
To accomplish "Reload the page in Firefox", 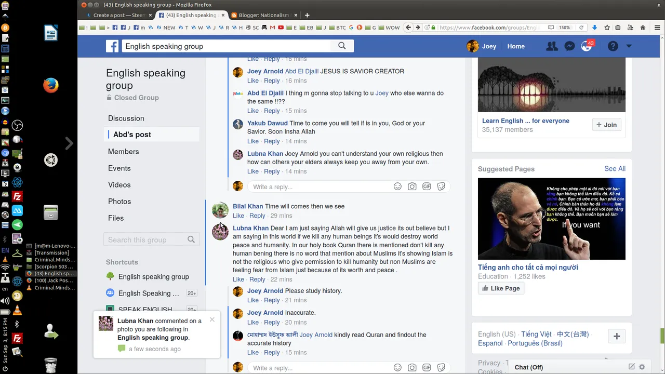I will (581, 28).
